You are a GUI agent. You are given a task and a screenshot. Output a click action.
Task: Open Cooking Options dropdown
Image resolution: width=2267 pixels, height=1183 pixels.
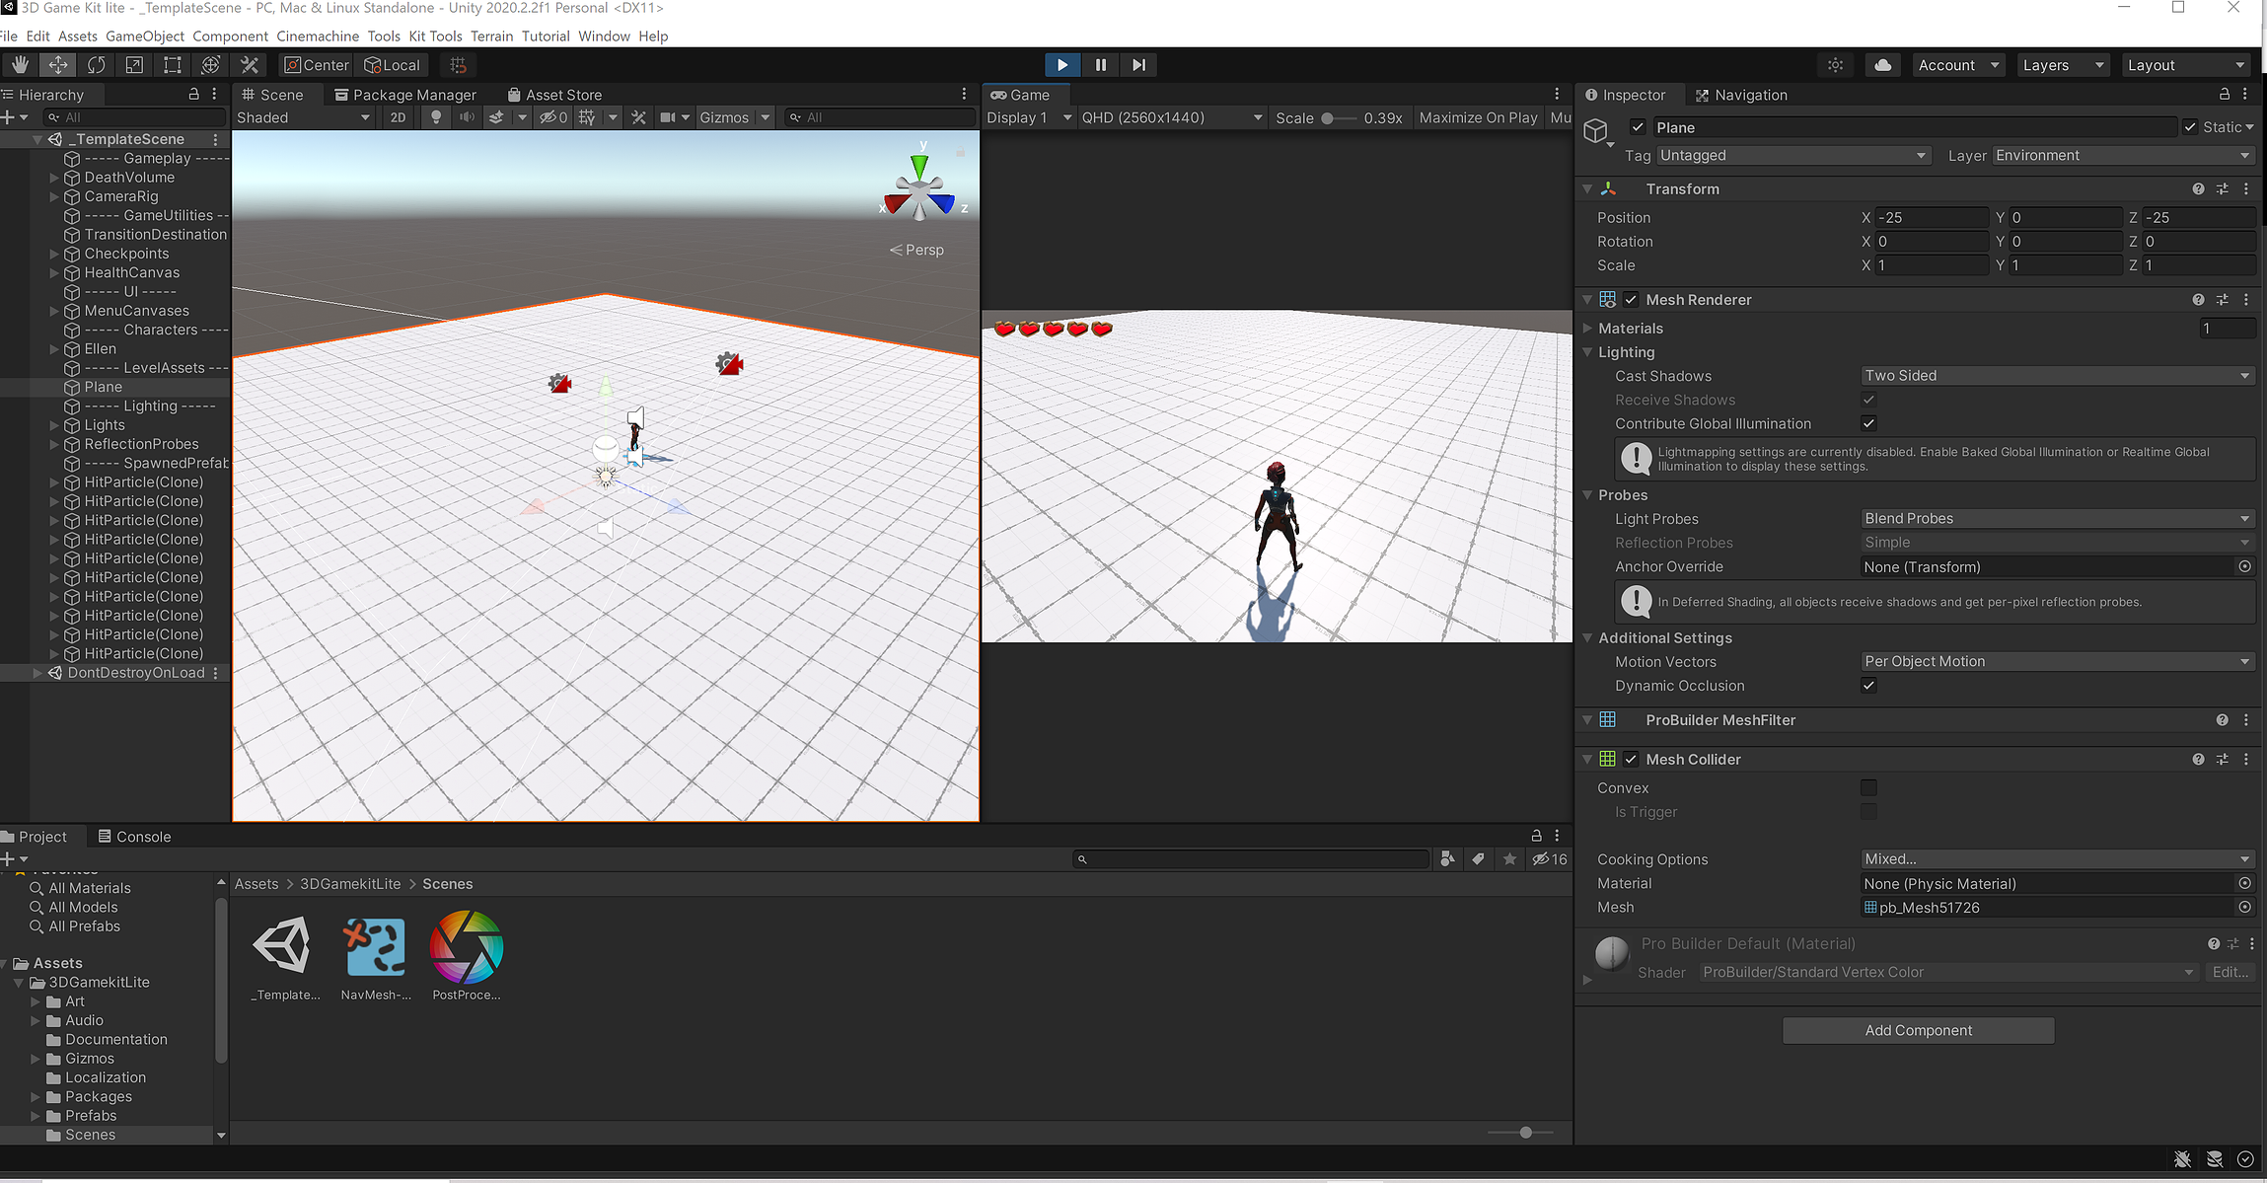[2058, 859]
